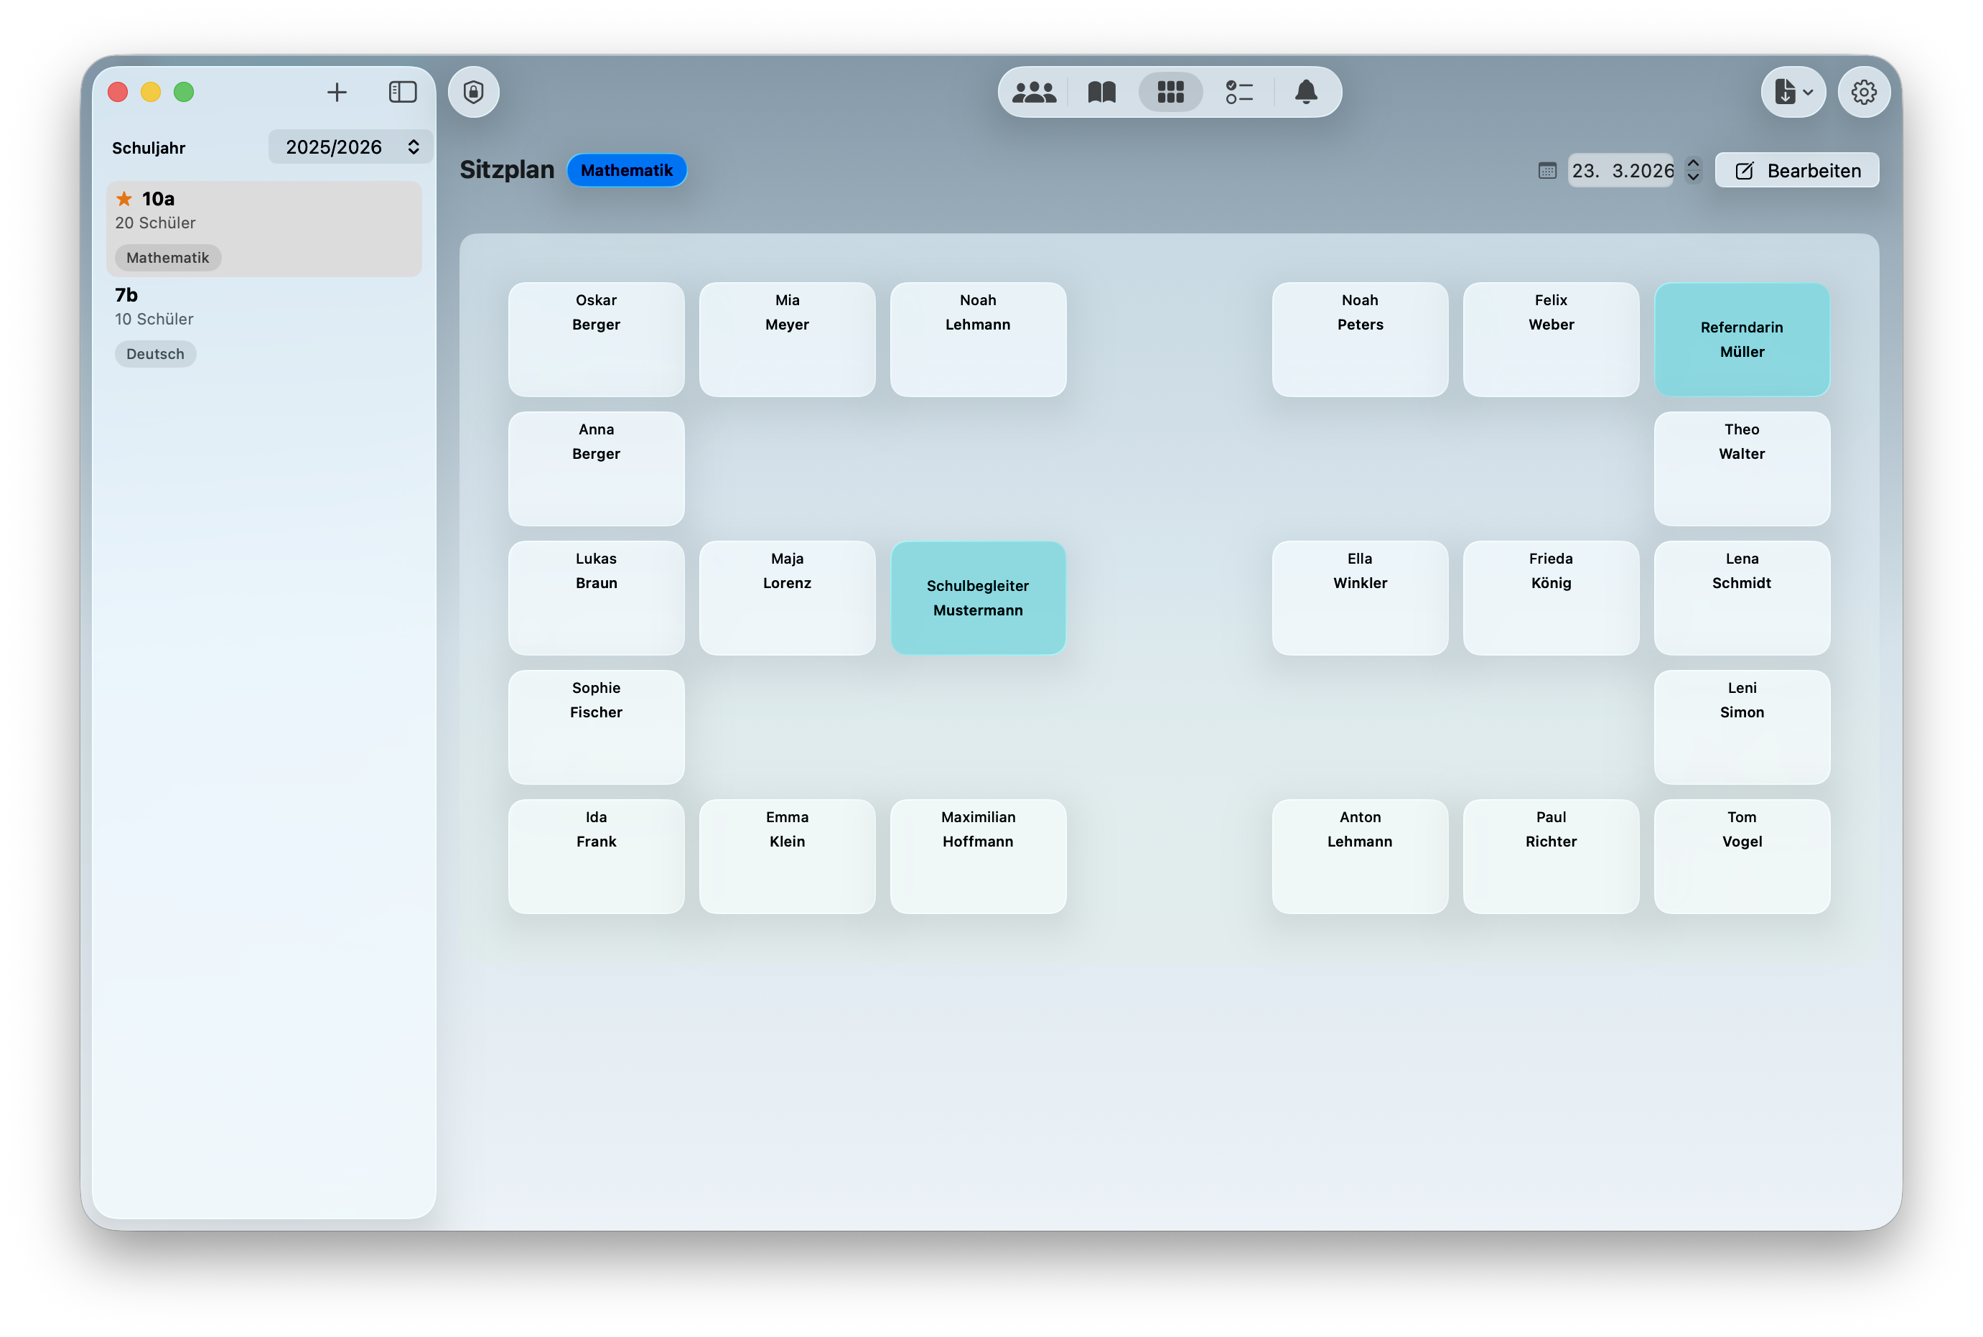Select the book icon in the toolbar
Viewport: 1983px width, 1337px height.
[1101, 91]
